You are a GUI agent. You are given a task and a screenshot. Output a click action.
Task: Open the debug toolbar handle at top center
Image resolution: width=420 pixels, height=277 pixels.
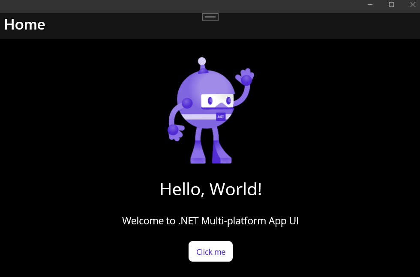pyautogui.click(x=210, y=17)
